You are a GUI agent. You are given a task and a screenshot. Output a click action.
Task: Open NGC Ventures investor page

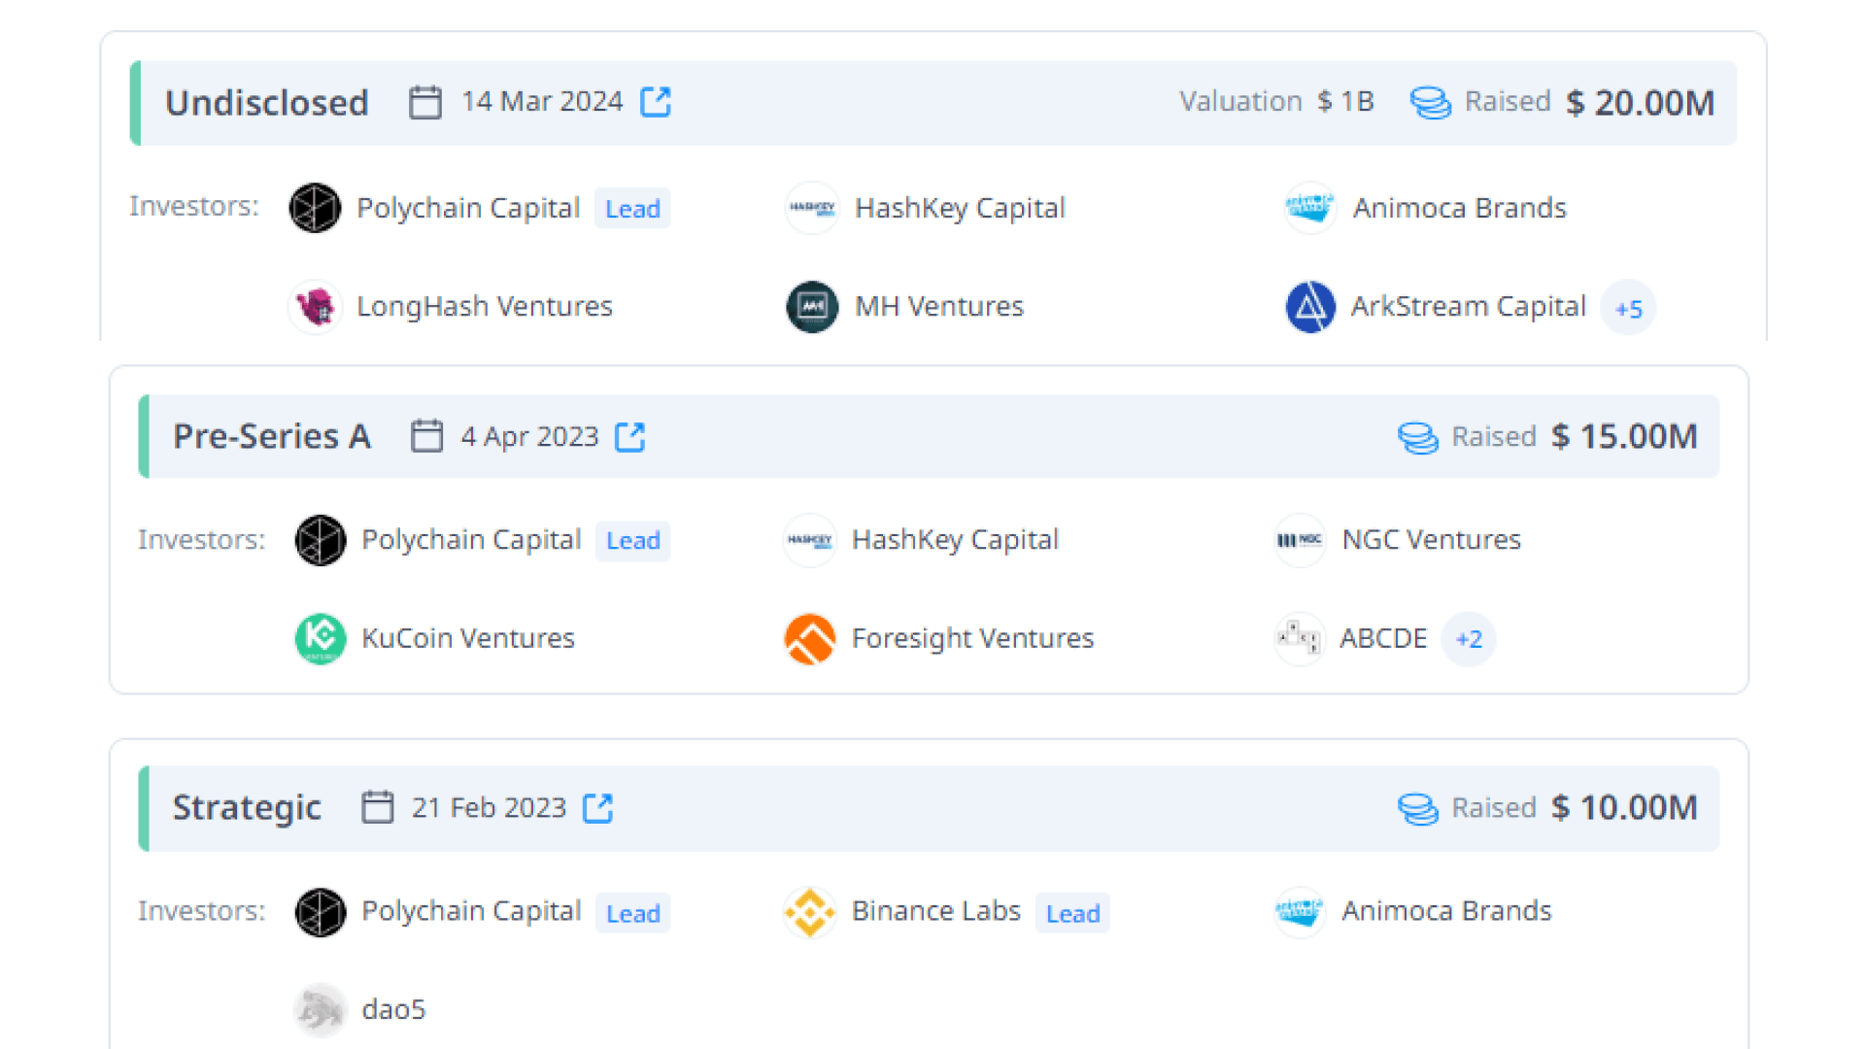pos(1430,540)
